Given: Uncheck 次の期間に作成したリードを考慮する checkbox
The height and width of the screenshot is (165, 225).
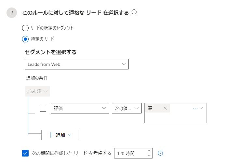Looking at the screenshot, I should (x=25, y=153).
